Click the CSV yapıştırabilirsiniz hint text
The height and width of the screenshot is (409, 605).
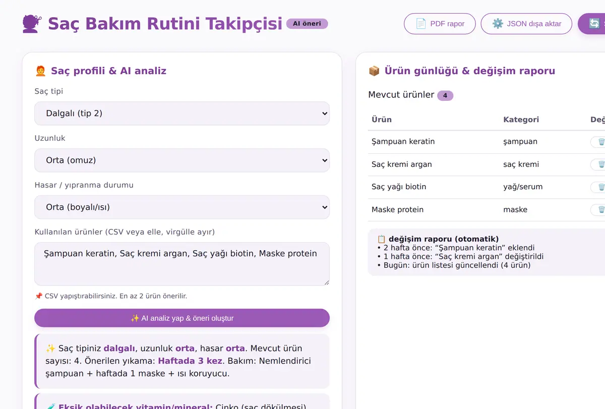(110, 297)
